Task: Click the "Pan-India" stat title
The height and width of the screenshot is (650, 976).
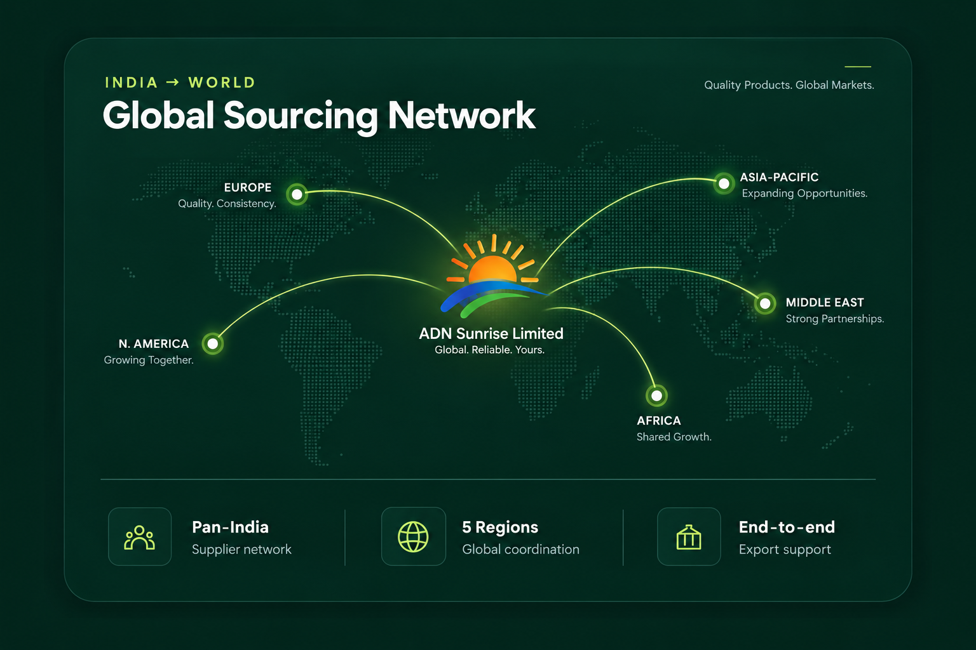Action: [x=230, y=527]
